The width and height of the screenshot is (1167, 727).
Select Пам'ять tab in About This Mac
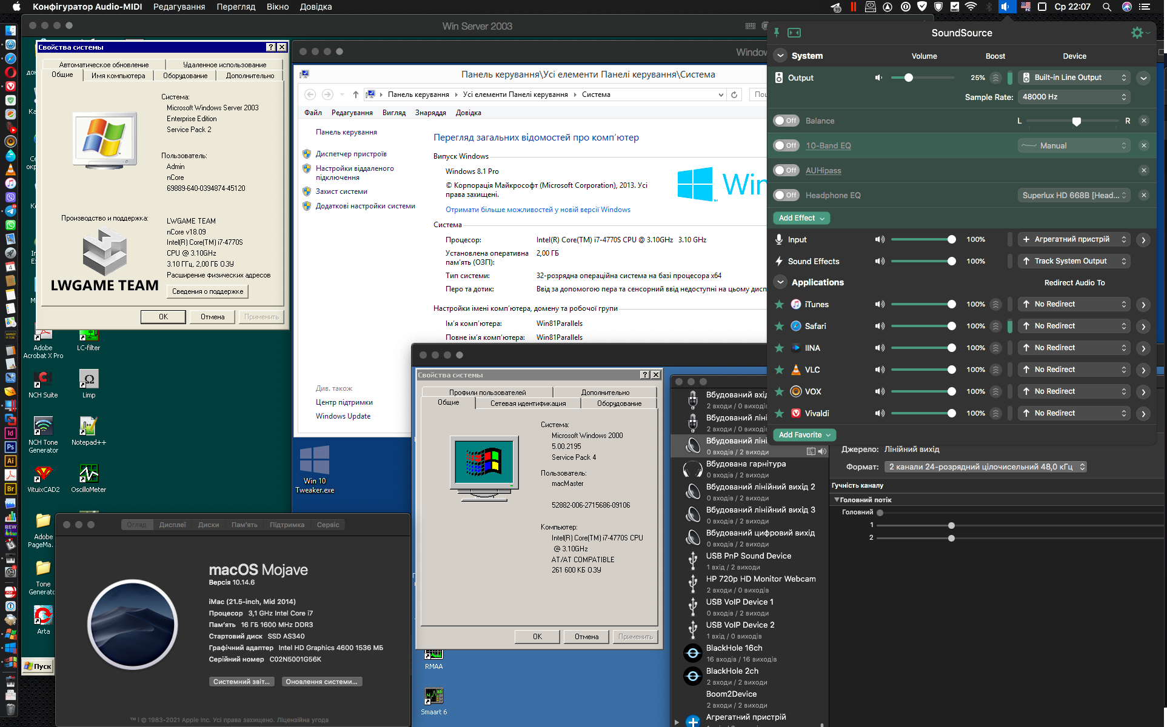244,525
